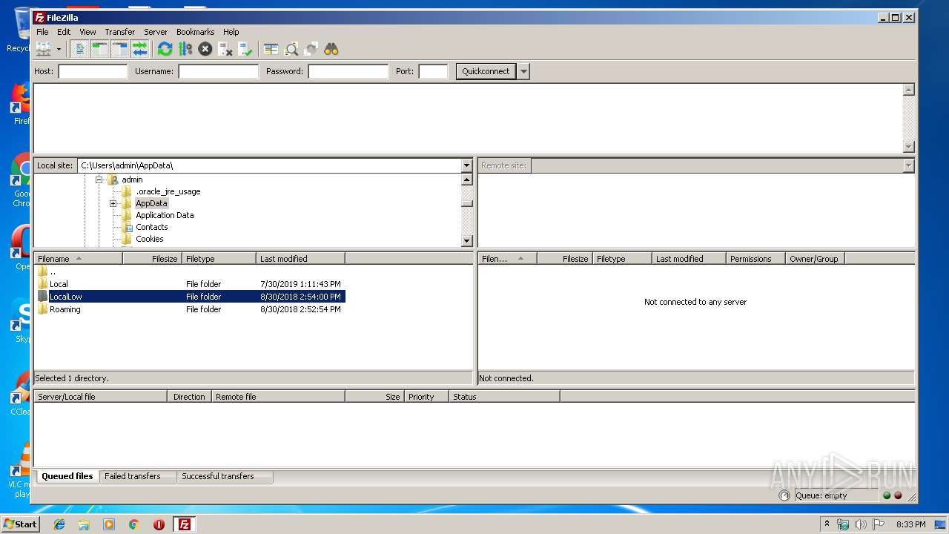The image size is (949, 534).
Task: Select the LocalLow folder row
Action: click(190, 297)
